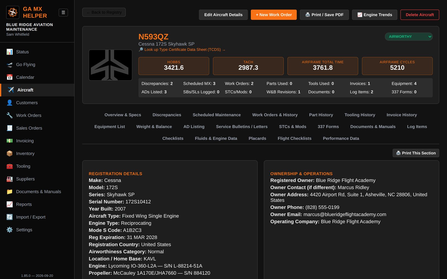Open the Calendar icon in sidebar
The height and width of the screenshot is (279, 447).
coord(9,77)
